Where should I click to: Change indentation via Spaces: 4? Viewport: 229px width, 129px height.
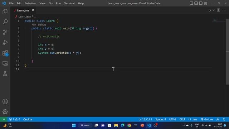(x=161, y=119)
